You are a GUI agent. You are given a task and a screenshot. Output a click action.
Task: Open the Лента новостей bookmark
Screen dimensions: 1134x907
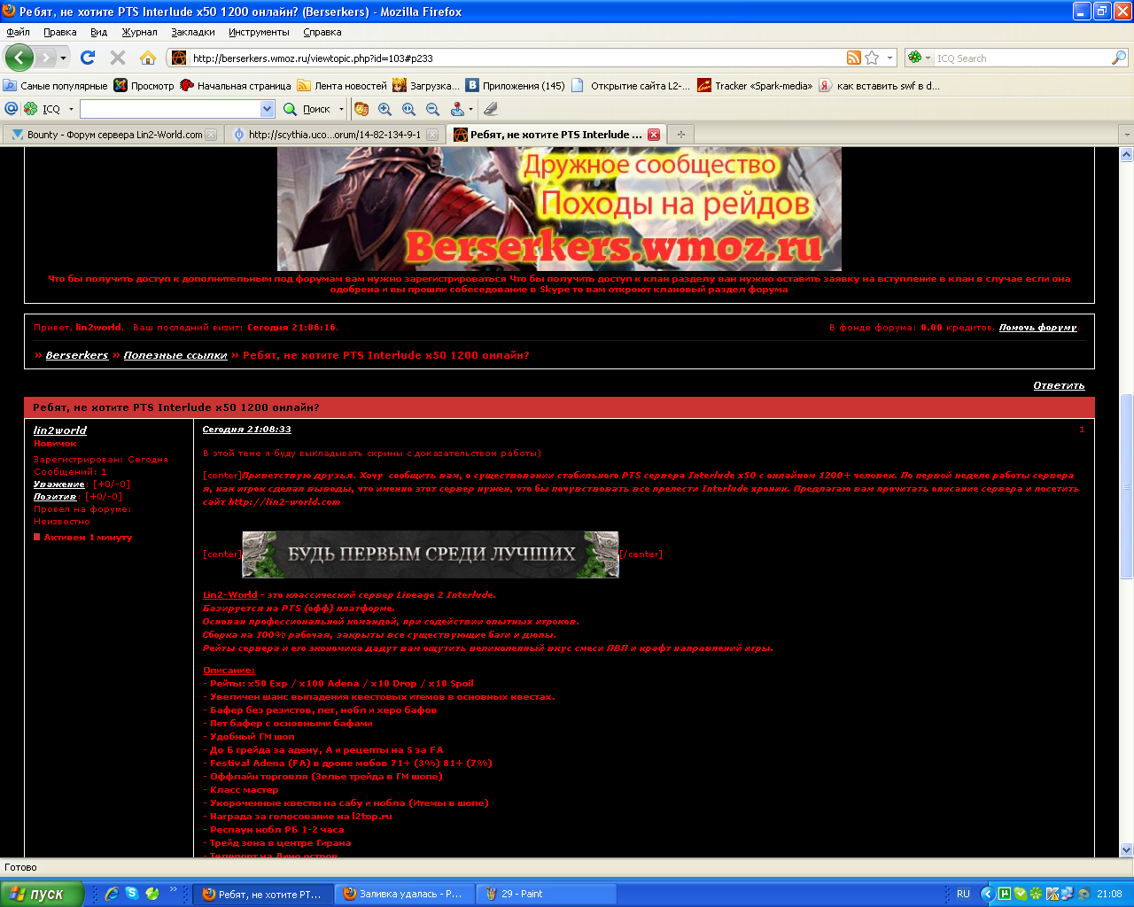click(342, 86)
